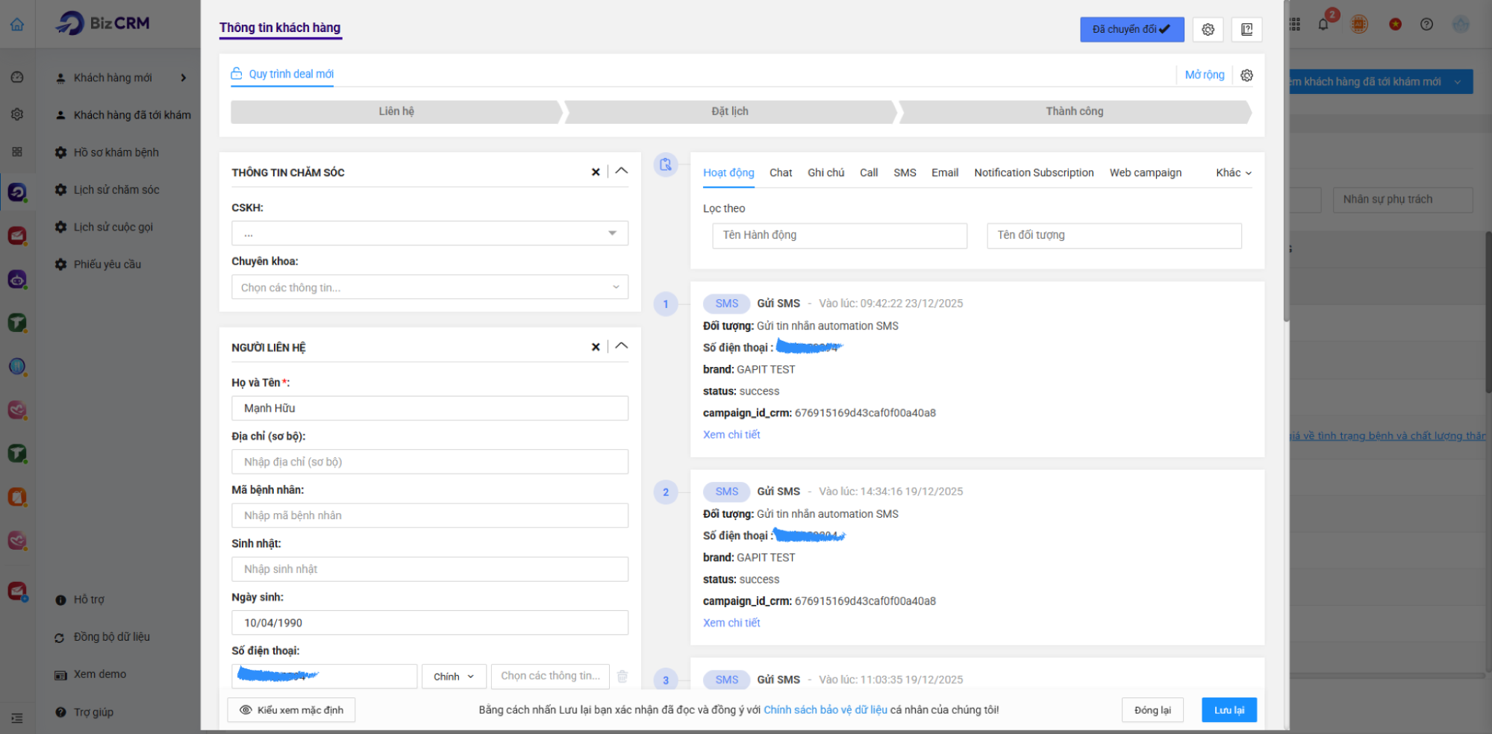Expand the Khác tab dropdown
This screenshot has height=734, width=1492.
(1233, 173)
